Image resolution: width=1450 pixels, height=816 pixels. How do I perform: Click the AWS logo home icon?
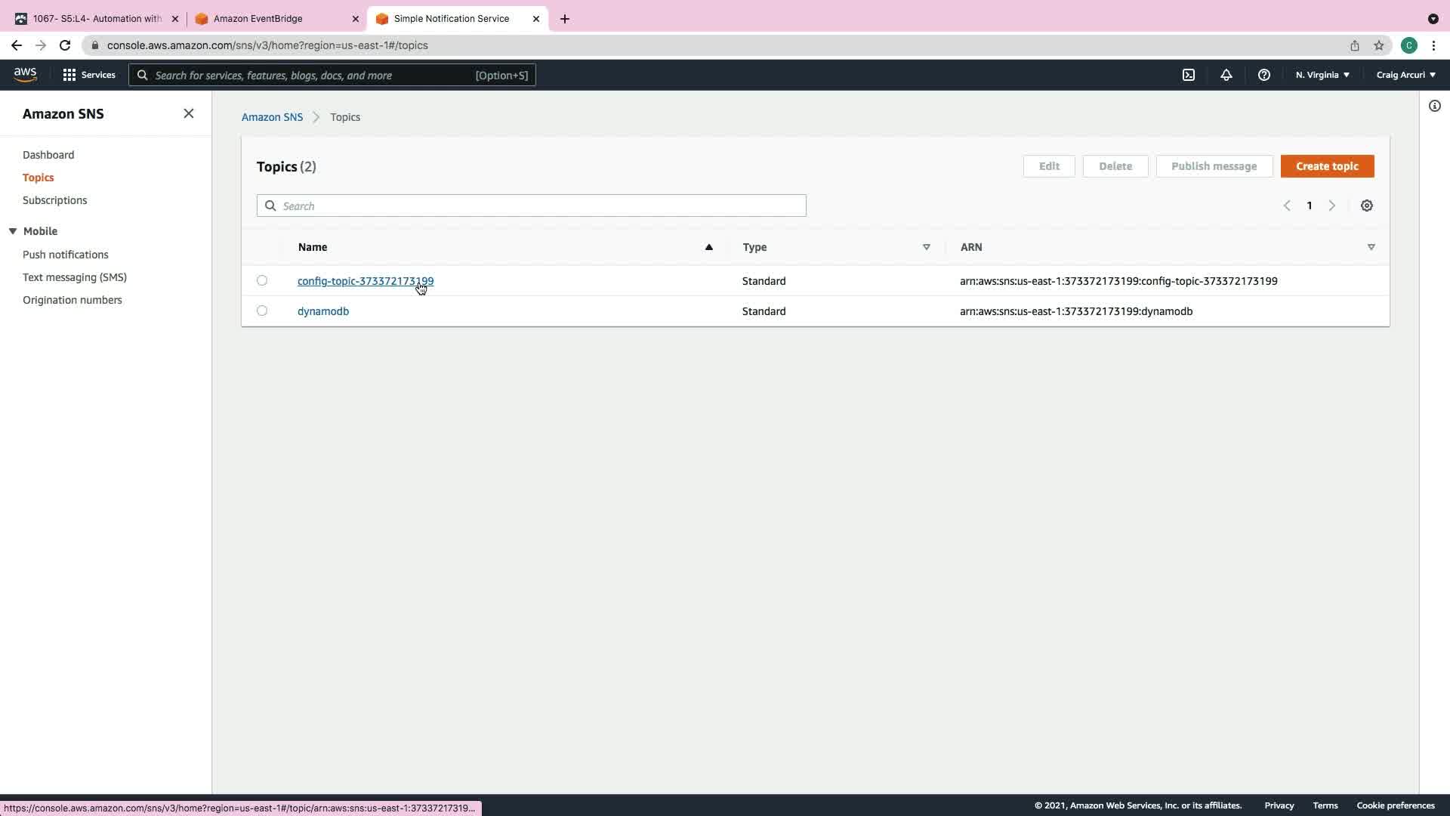coord(25,74)
